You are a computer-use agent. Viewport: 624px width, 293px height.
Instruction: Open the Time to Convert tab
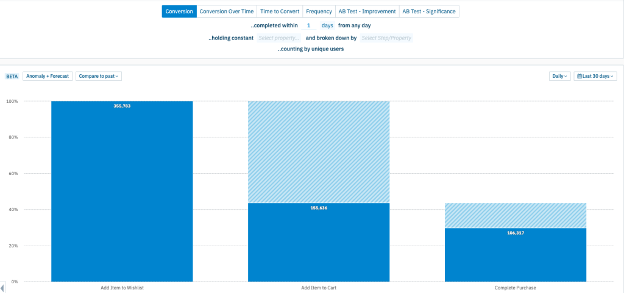280,12
